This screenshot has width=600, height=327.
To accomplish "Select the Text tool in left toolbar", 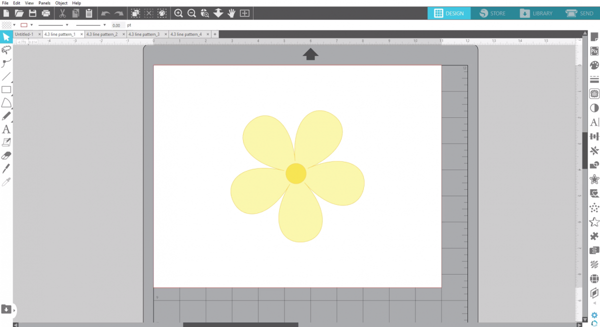I will (6, 129).
